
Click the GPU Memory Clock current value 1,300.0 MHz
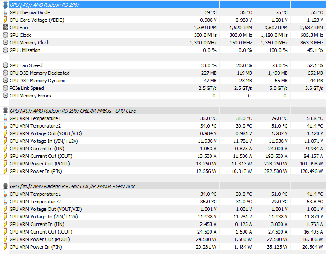coord(203,43)
